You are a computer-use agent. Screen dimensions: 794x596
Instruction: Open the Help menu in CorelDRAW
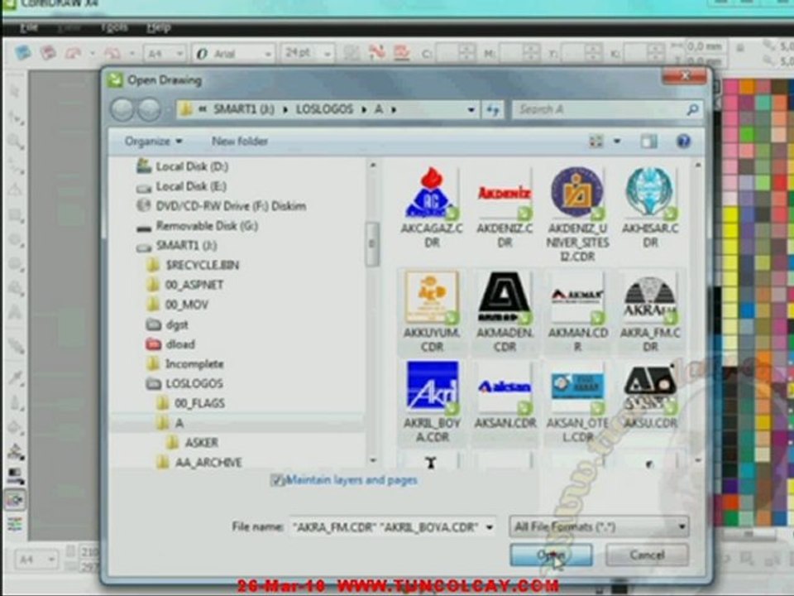tap(159, 27)
